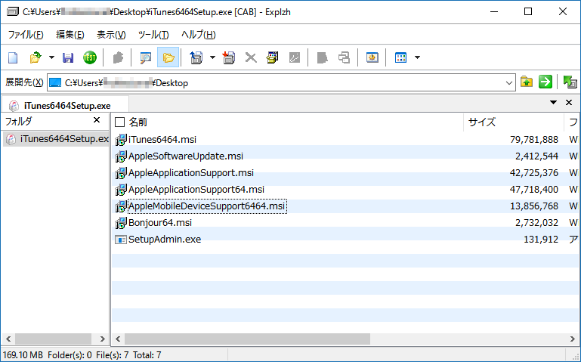Click the grayed stacked windows toolbar icon

pos(344,57)
